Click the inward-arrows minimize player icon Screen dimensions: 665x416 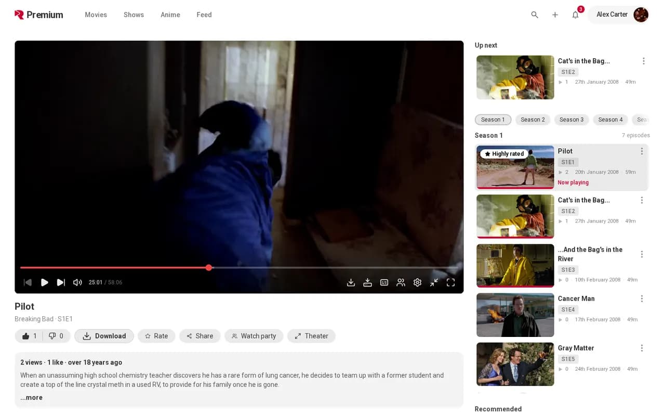point(434,282)
